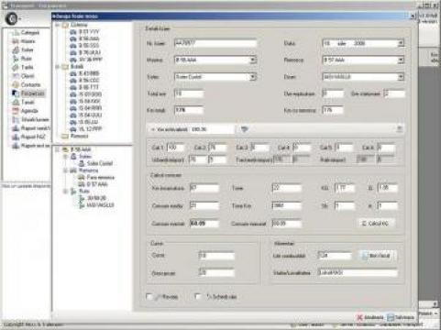Click into the Tone input field

(x=287, y=188)
